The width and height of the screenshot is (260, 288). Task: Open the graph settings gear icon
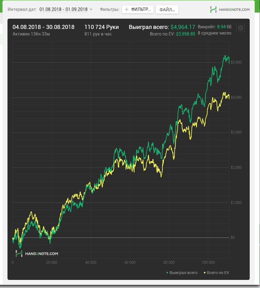tap(240, 28)
